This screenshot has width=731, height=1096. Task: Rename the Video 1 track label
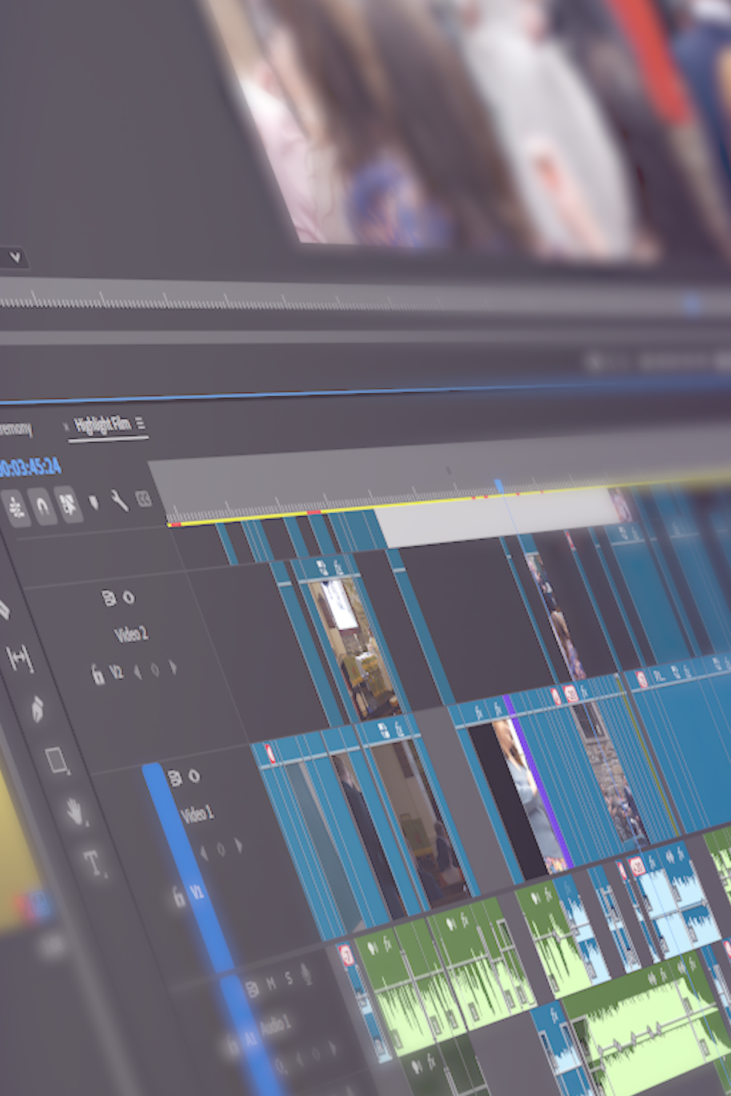pyautogui.click(x=198, y=815)
